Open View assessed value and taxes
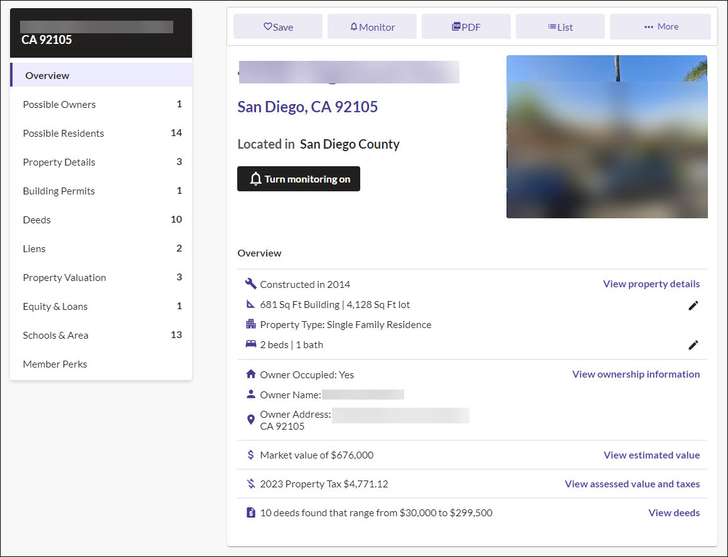The height and width of the screenshot is (557, 728). [x=632, y=484]
